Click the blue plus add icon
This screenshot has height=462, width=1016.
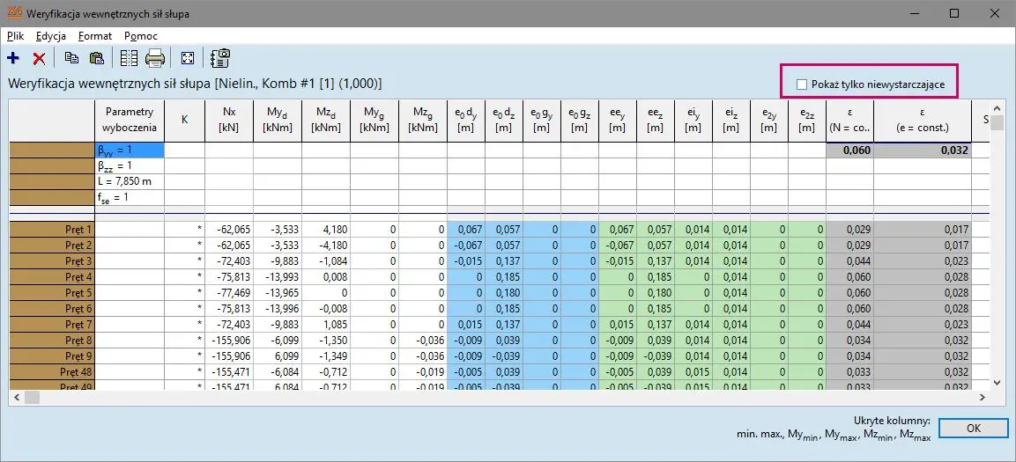13,58
